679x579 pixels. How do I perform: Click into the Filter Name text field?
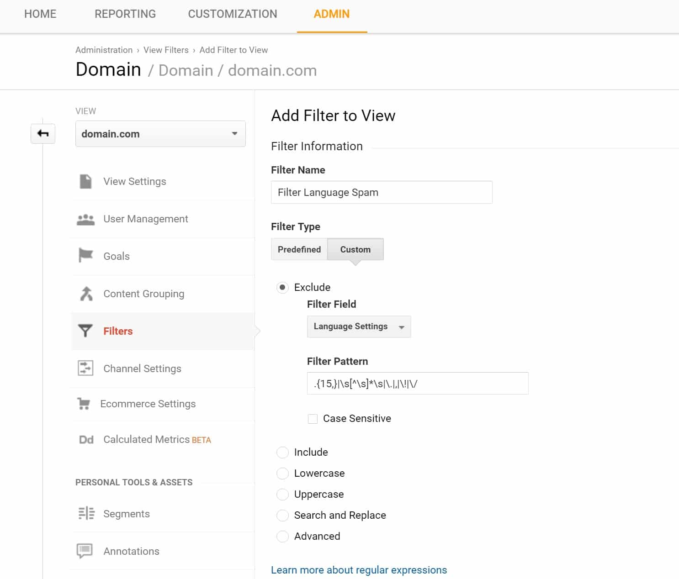pyautogui.click(x=382, y=192)
